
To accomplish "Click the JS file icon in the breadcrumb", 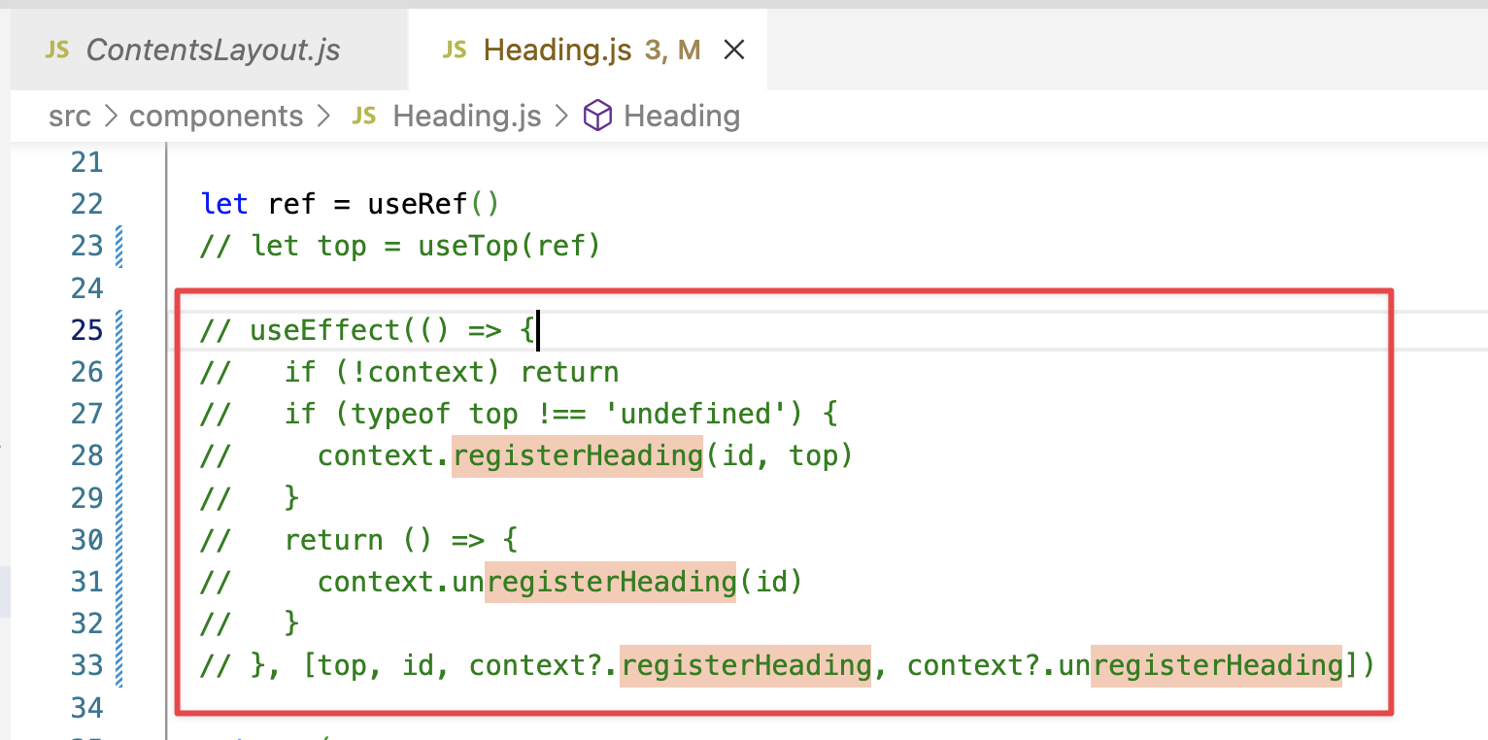I will (363, 116).
